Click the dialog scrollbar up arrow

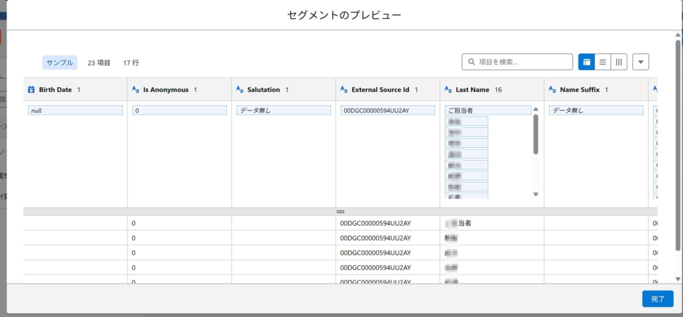678,35
